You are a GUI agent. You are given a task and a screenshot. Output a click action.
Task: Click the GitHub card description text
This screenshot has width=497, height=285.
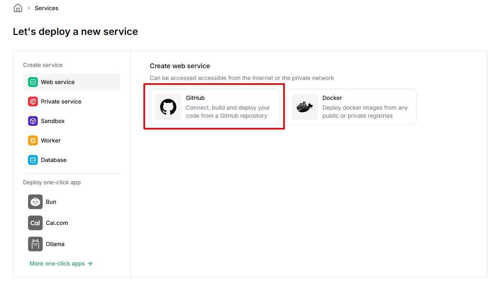[x=228, y=112]
